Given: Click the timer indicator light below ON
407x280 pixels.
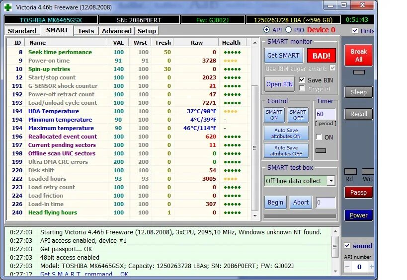Looking at the screenshot, I should pyautogui.click(x=321, y=150).
